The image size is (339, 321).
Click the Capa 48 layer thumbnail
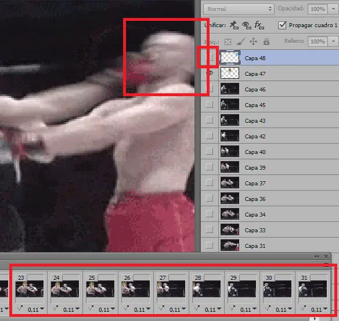[x=230, y=57]
